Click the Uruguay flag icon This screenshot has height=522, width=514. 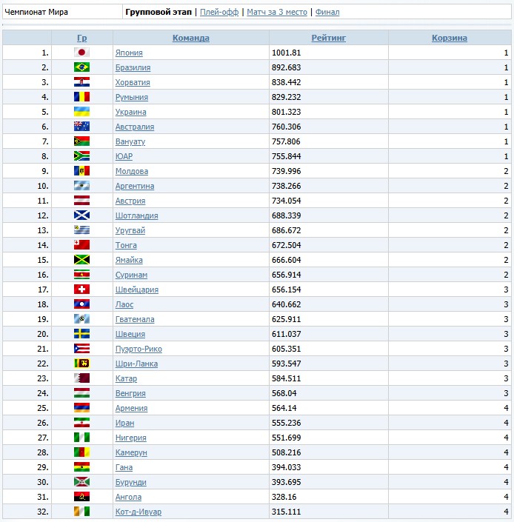81,230
